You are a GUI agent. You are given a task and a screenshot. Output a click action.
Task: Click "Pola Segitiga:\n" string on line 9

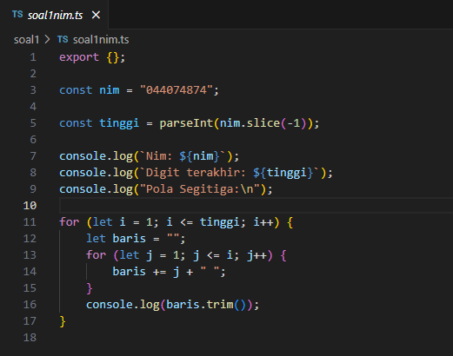(x=200, y=189)
